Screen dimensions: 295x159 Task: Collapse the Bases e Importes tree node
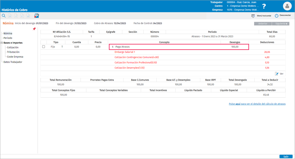click(x=2, y=43)
